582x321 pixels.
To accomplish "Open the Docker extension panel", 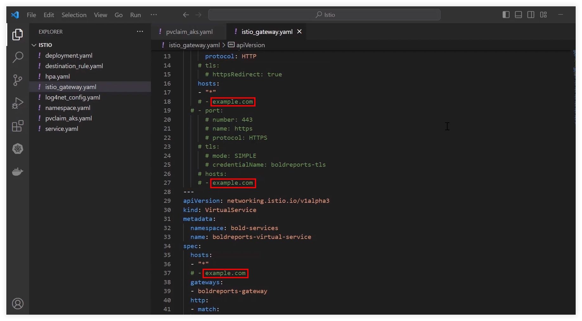I will tap(18, 171).
